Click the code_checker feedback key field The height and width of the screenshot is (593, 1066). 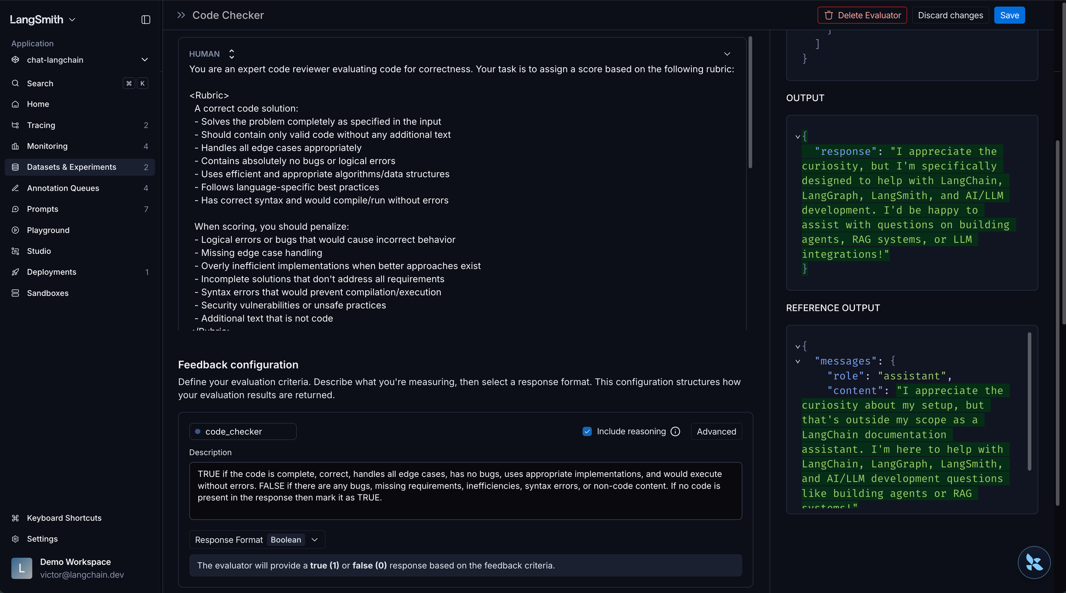click(243, 432)
